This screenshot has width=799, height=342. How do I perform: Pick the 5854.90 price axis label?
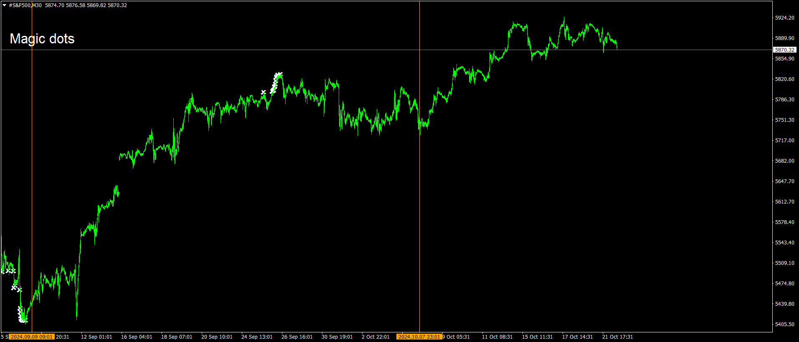tap(785, 59)
